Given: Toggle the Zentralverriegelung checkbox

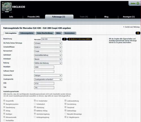Looking at the screenshot, I should coord(35,114).
